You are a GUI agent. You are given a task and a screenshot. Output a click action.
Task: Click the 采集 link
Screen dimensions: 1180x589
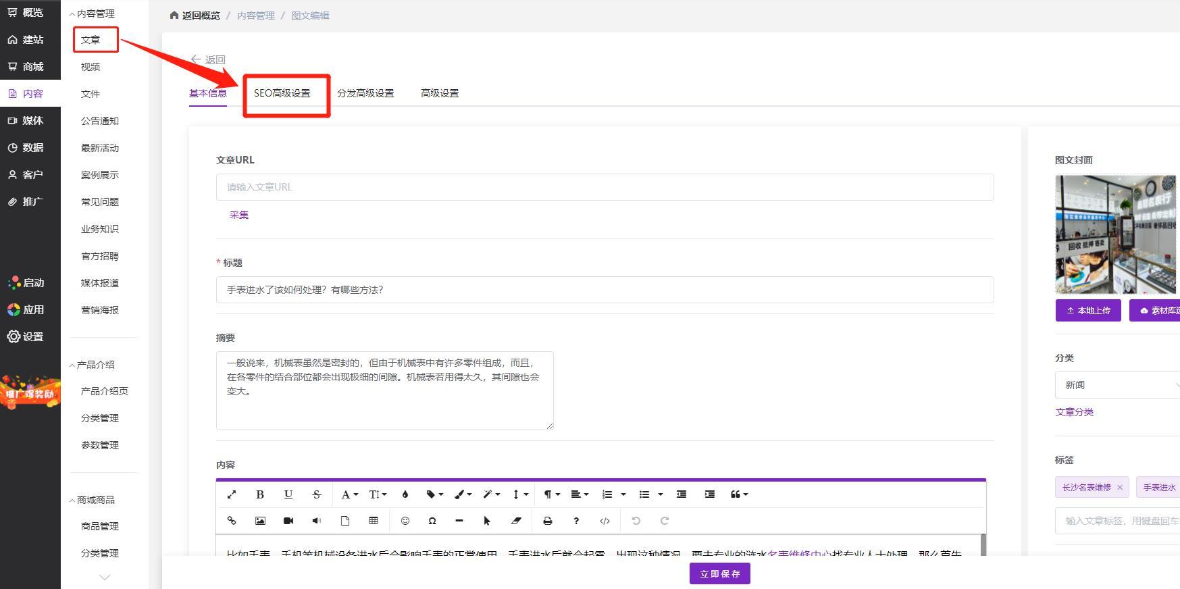pyautogui.click(x=239, y=215)
